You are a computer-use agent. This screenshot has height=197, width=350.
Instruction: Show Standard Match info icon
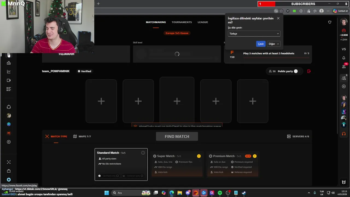tap(143, 153)
